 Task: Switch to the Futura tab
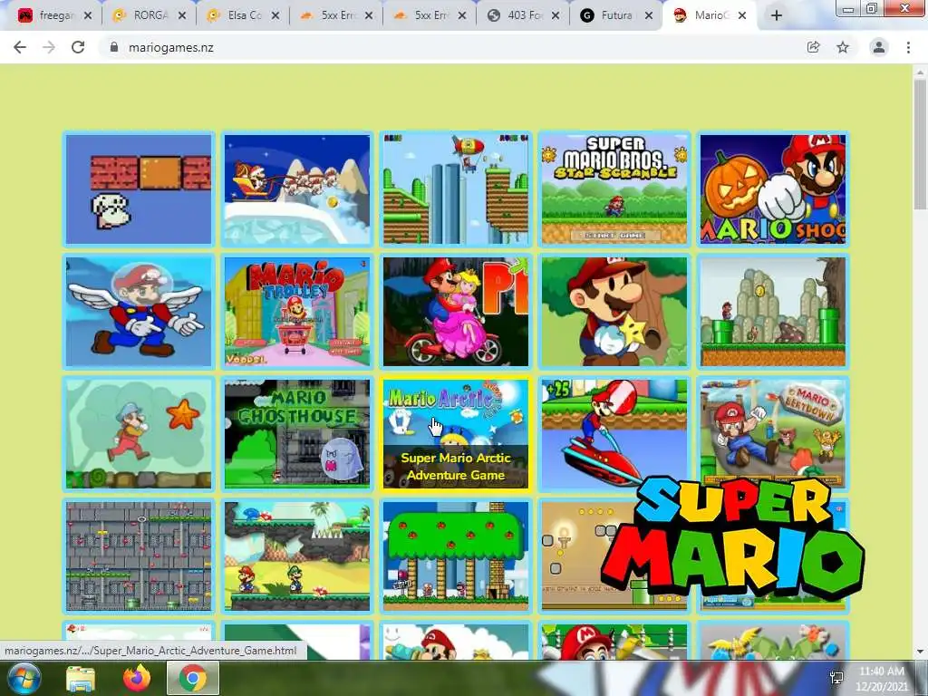610,16
